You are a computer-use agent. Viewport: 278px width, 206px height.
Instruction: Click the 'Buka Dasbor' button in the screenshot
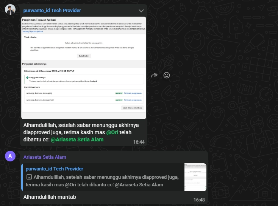[84, 56]
